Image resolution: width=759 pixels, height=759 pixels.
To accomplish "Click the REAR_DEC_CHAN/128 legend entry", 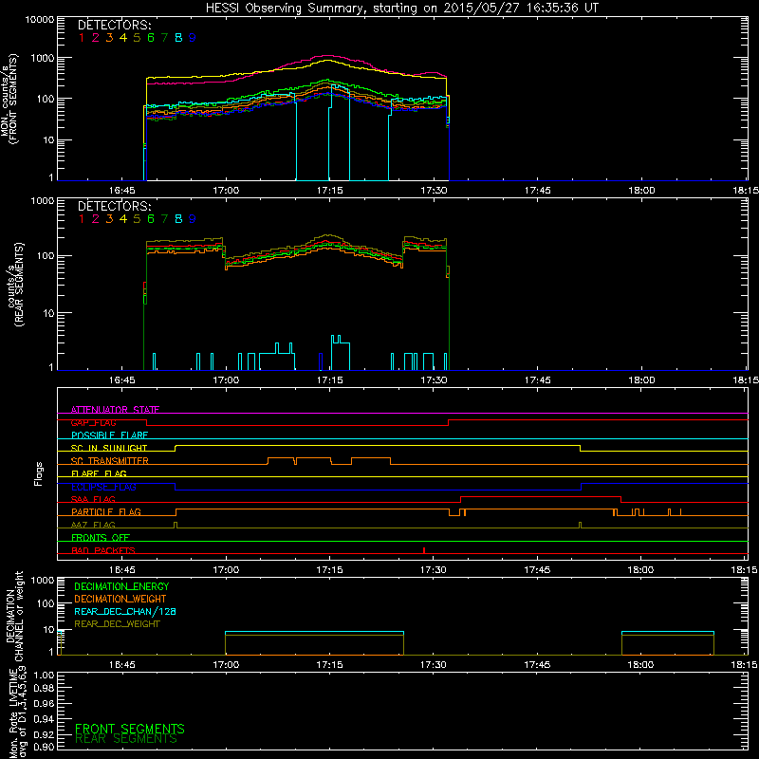I will tap(125, 612).
